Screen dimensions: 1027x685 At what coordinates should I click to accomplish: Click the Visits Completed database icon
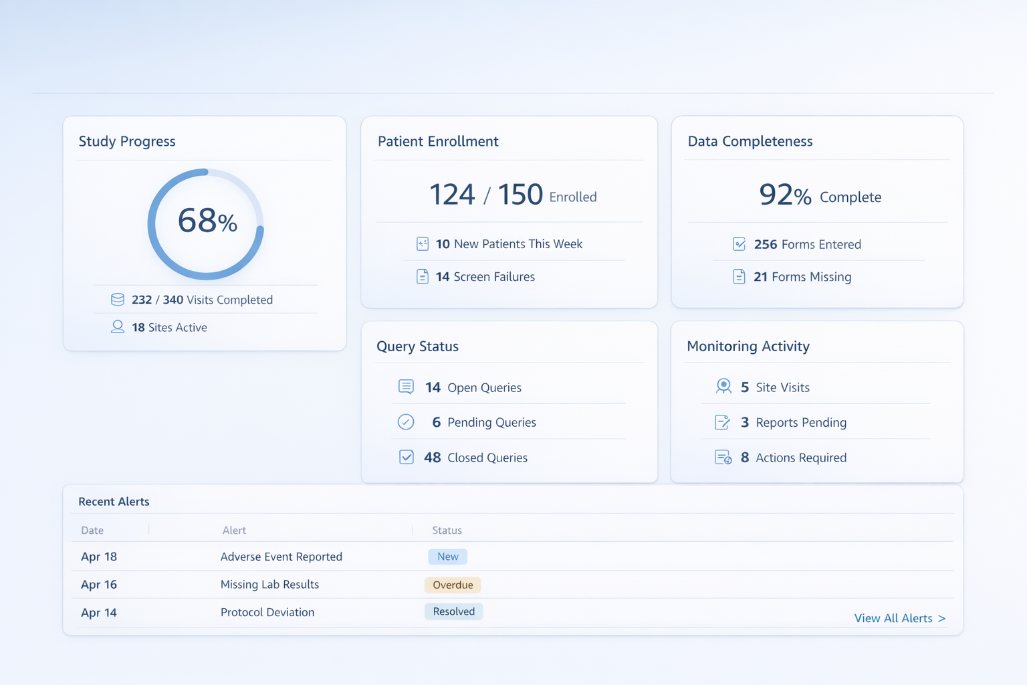tap(118, 300)
